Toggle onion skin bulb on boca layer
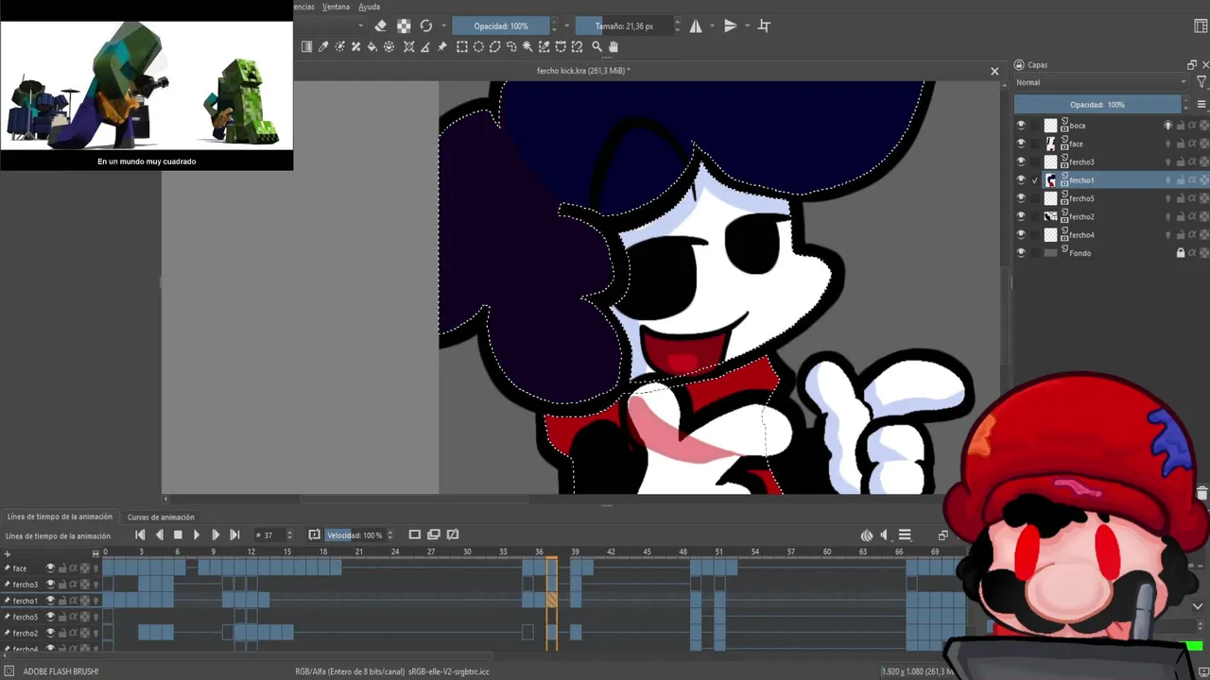The image size is (1210, 680). pos(1168,126)
